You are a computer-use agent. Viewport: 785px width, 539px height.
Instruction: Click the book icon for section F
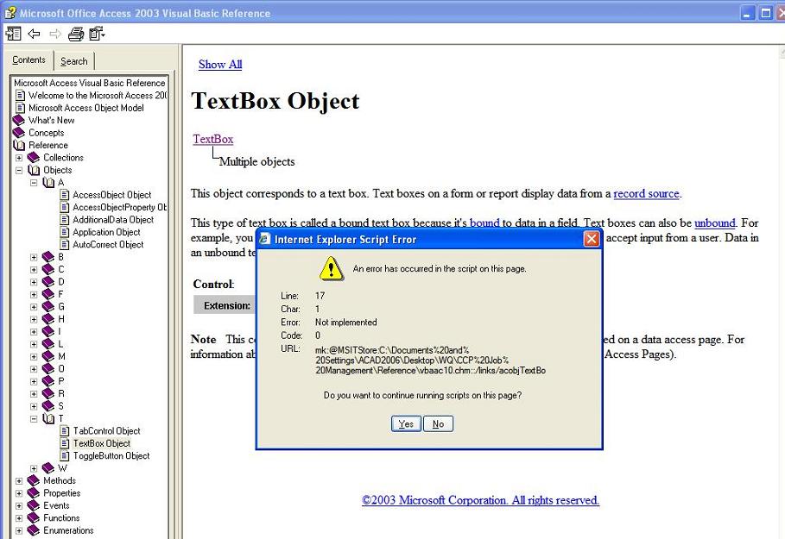[48, 294]
